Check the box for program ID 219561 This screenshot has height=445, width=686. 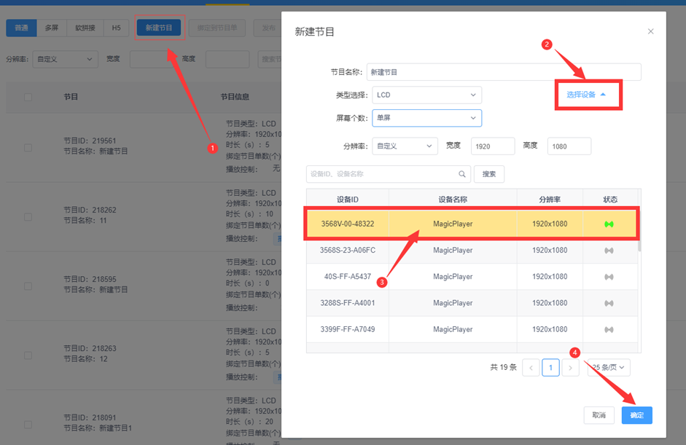click(x=28, y=147)
